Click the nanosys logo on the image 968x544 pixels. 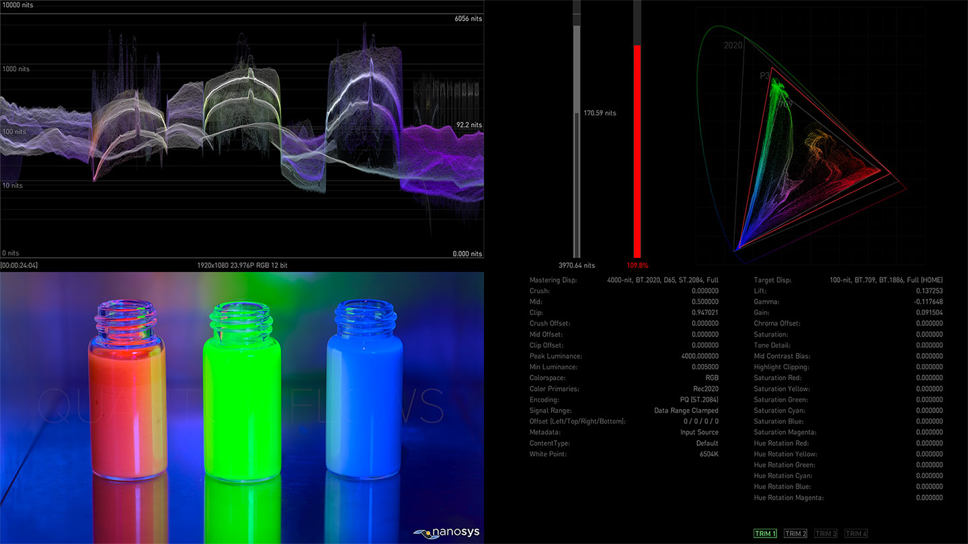point(446,532)
